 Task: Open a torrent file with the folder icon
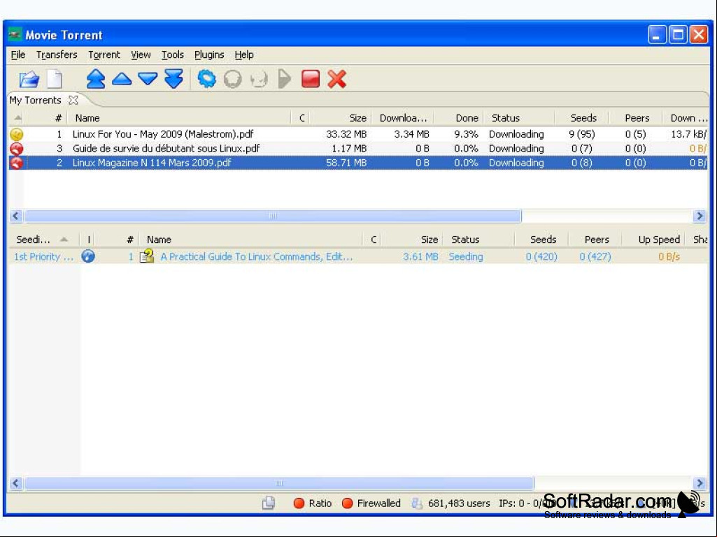(x=29, y=79)
